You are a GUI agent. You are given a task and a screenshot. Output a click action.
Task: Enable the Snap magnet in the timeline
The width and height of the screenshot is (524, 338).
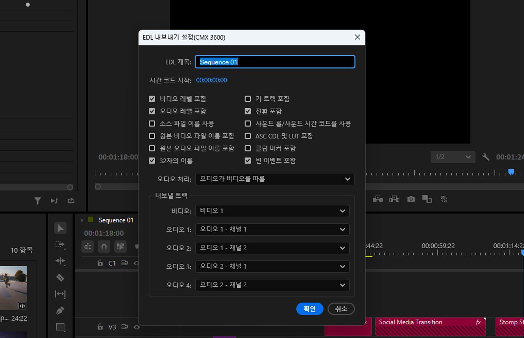[x=104, y=246]
